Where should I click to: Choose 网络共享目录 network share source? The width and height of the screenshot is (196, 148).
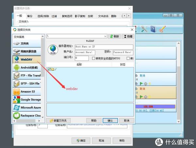[x=27, y=51]
